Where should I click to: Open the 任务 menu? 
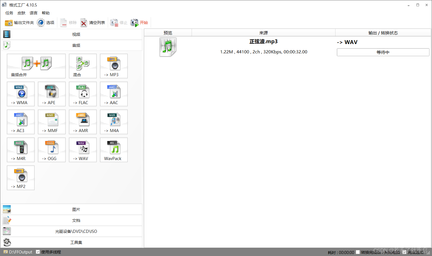coord(9,13)
